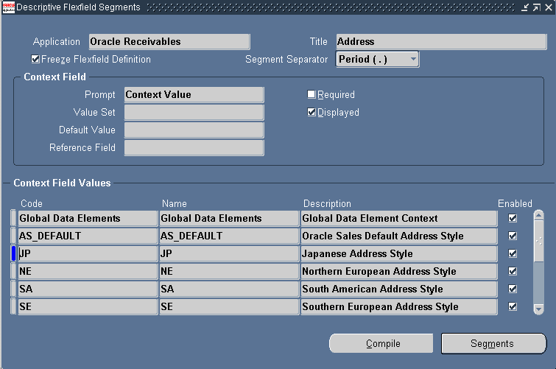Click the JP name cell

[229, 253]
